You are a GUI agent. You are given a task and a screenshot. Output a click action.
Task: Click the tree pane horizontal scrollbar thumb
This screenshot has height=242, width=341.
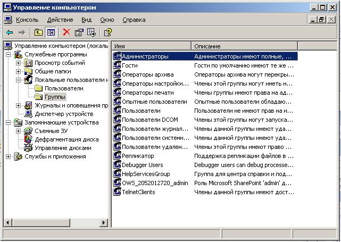pyautogui.click(x=41, y=223)
